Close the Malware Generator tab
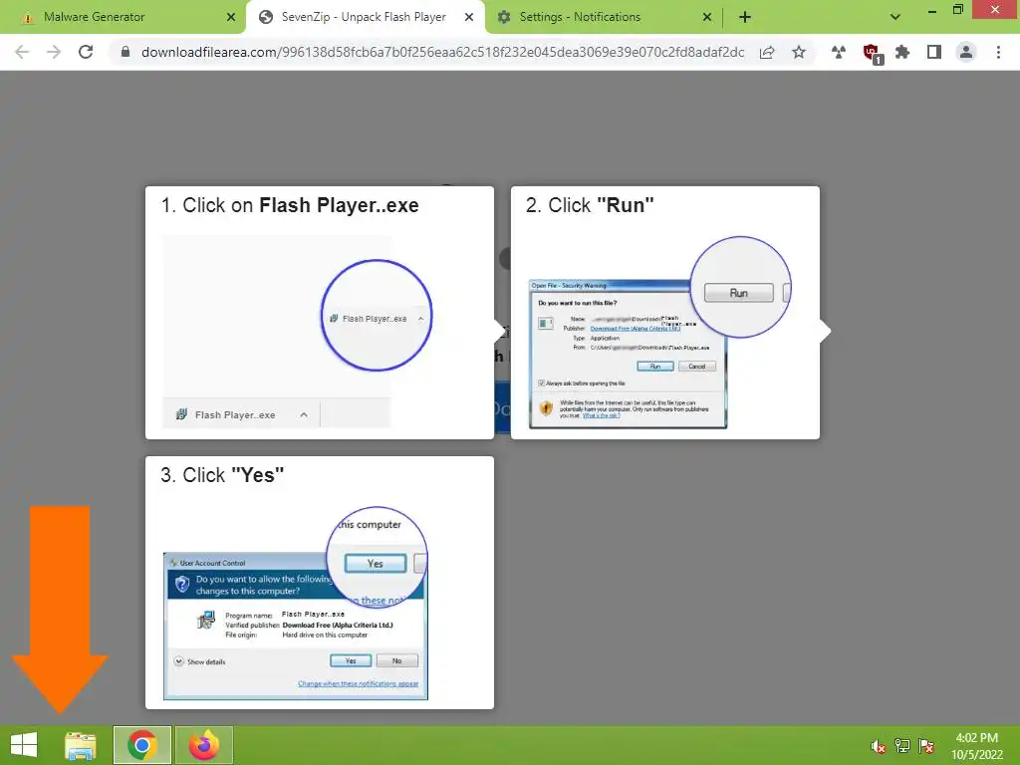 231,17
